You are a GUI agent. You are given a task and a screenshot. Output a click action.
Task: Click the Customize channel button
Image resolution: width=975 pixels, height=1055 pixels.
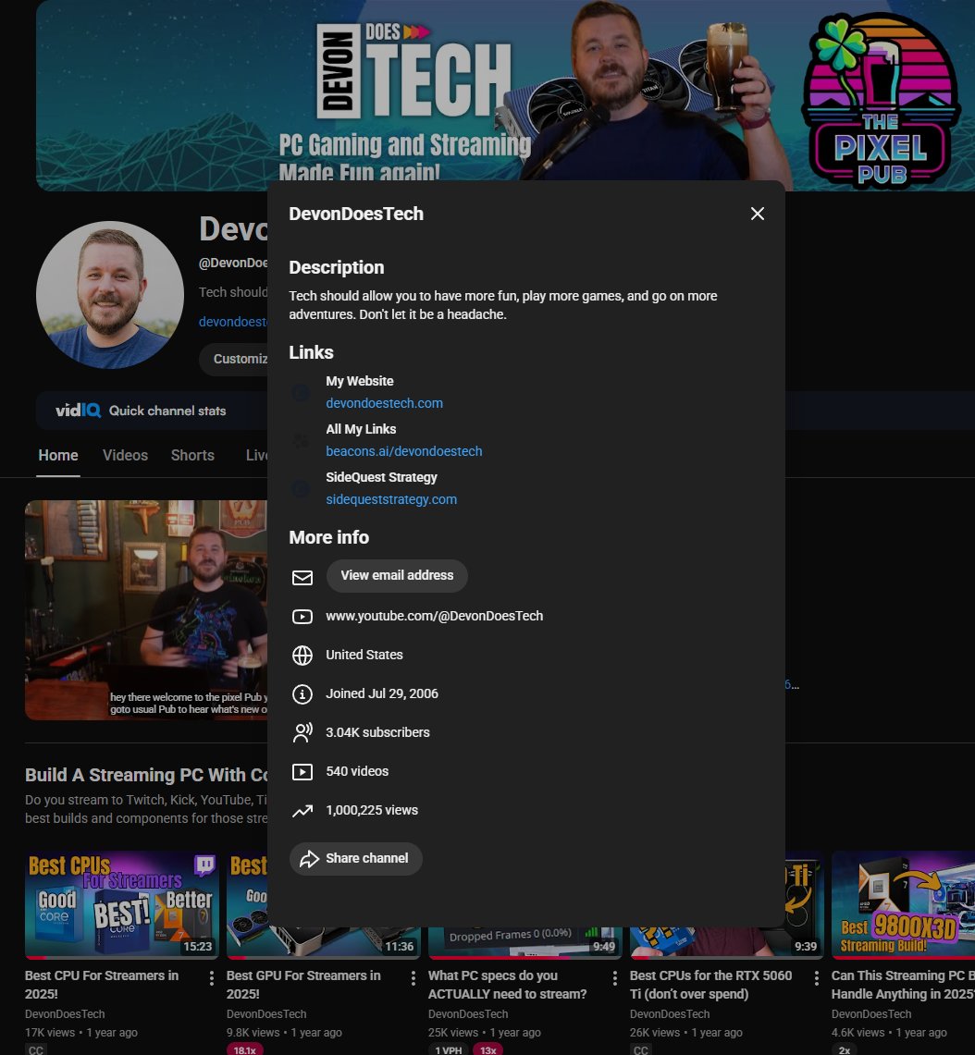pos(234,360)
